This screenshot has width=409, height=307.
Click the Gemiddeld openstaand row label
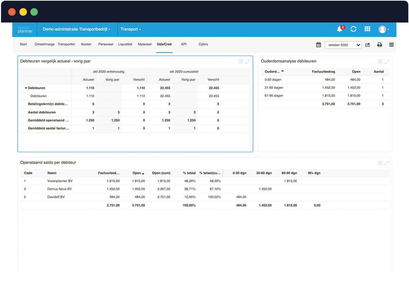[x=48, y=120]
